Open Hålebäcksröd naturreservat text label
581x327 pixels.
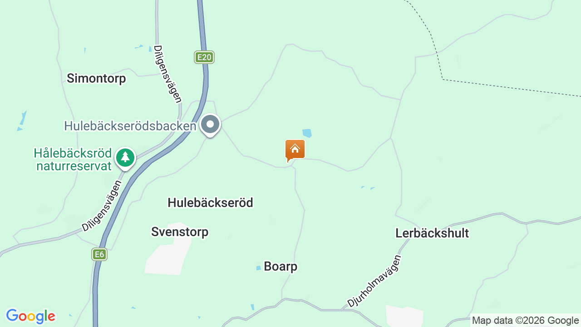point(73,159)
